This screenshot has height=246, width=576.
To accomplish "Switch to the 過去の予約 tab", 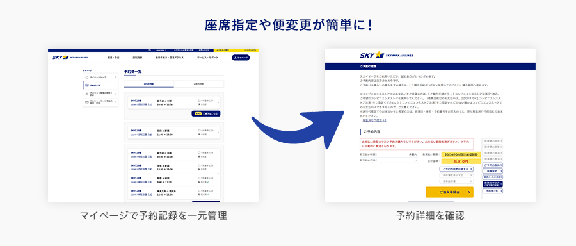I will pyautogui.click(x=199, y=84).
